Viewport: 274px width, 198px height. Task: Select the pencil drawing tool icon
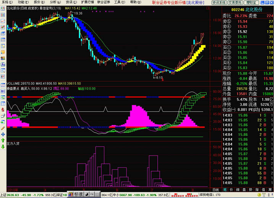3,128
